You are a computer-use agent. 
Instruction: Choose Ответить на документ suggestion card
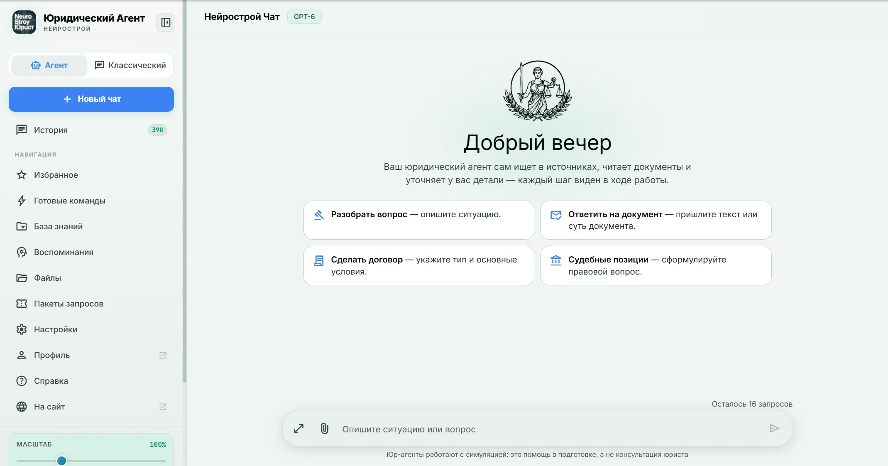(656, 220)
